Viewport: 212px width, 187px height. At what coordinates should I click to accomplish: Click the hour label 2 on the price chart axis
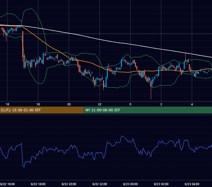click(x=161, y=104)
